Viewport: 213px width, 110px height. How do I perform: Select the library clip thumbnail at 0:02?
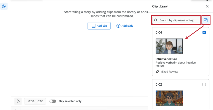[169, 98]
